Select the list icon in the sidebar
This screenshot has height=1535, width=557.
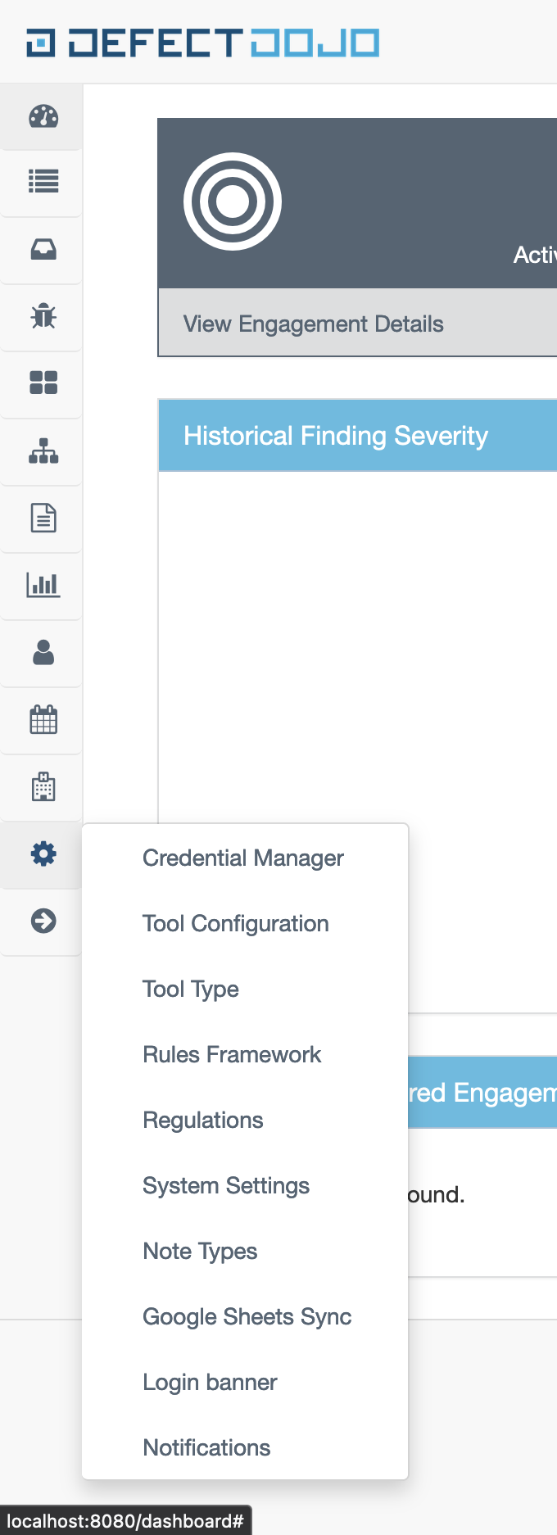pyautogui.click(x=41, y=183)
